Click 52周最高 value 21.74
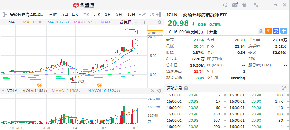290x130 pixels. click(x=199, y=72)
